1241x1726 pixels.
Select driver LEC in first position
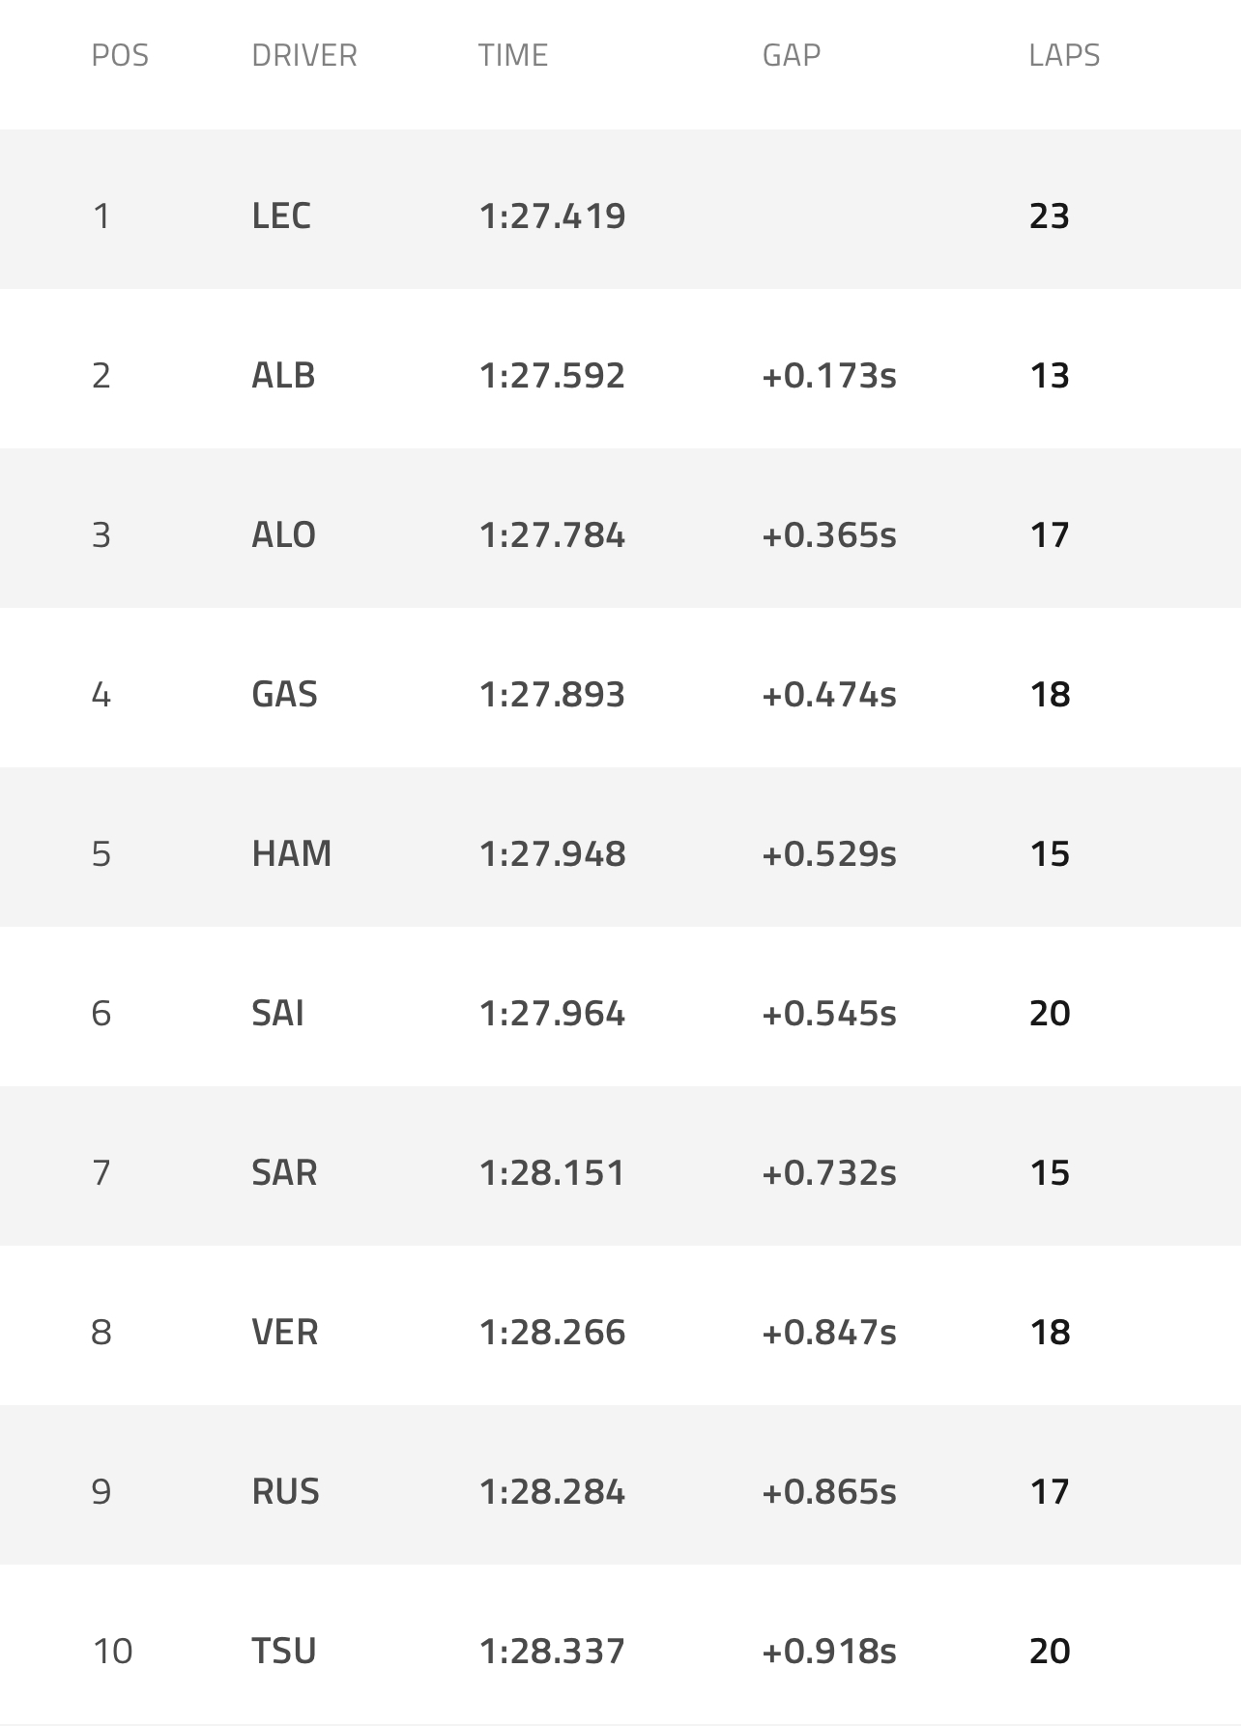[281, 216]
